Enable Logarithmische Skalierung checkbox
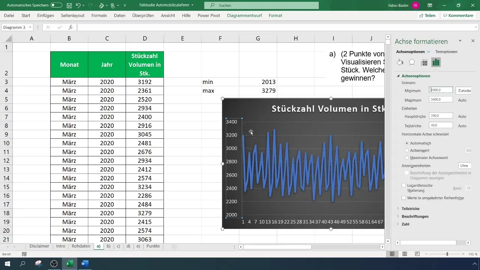480x270 pixels. [404, 185]
